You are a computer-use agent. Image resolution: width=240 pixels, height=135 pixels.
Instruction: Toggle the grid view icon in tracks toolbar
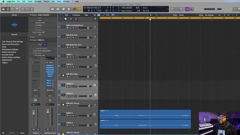click(94, 15)
